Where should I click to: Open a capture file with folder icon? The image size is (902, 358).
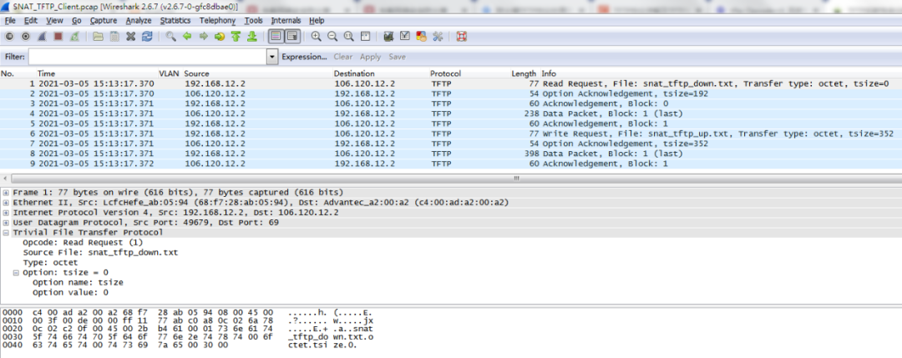[99, 36]
